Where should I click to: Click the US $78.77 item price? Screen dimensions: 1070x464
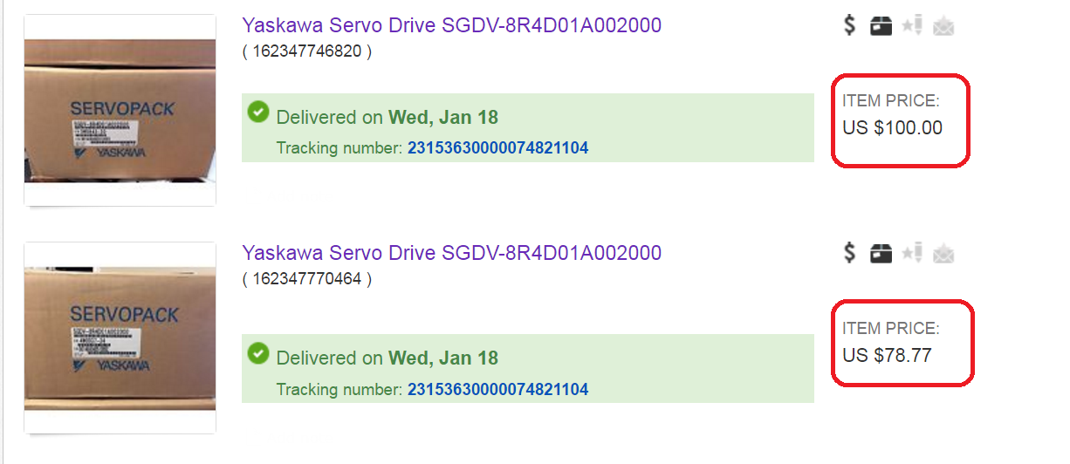(x=887, y=356)
